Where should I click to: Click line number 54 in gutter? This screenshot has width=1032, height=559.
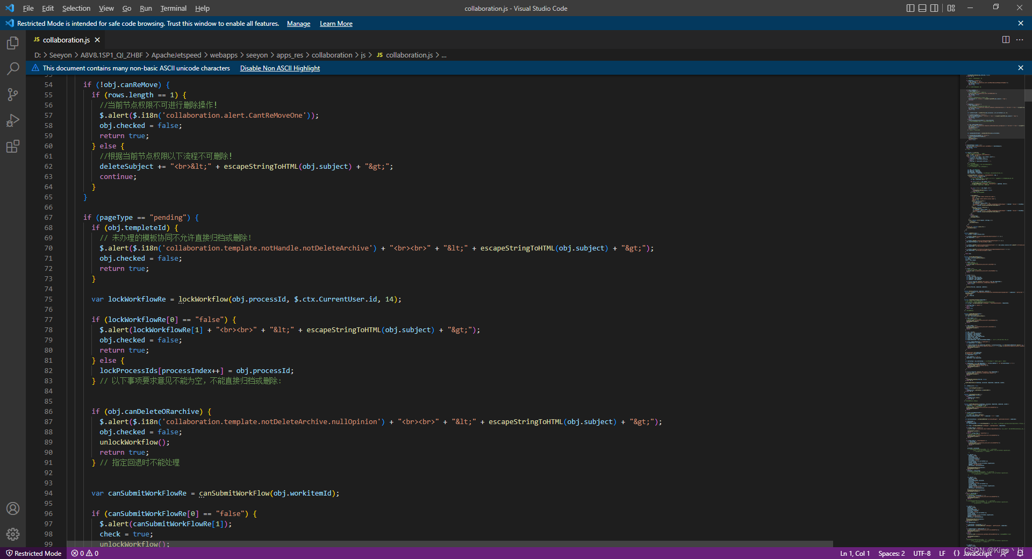pyautogui.click(x=48, y=85)
